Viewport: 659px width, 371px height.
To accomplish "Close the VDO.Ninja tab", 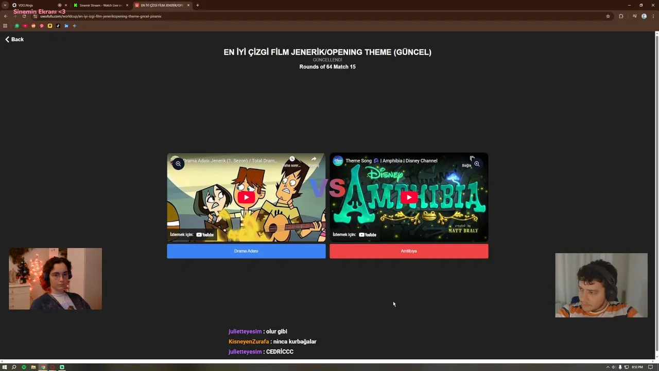I will pyautogui.click(x=65, y=5).
